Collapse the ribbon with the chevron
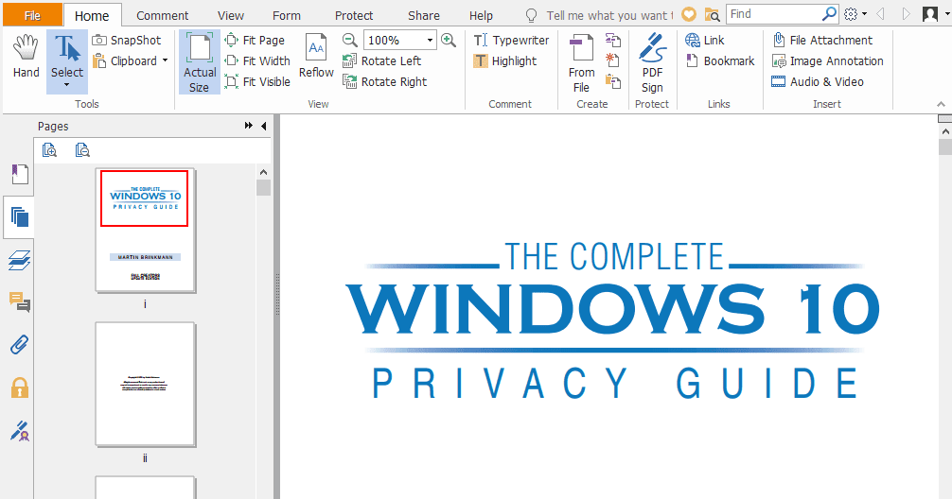The image size is (952, 499). pos(941,104)
